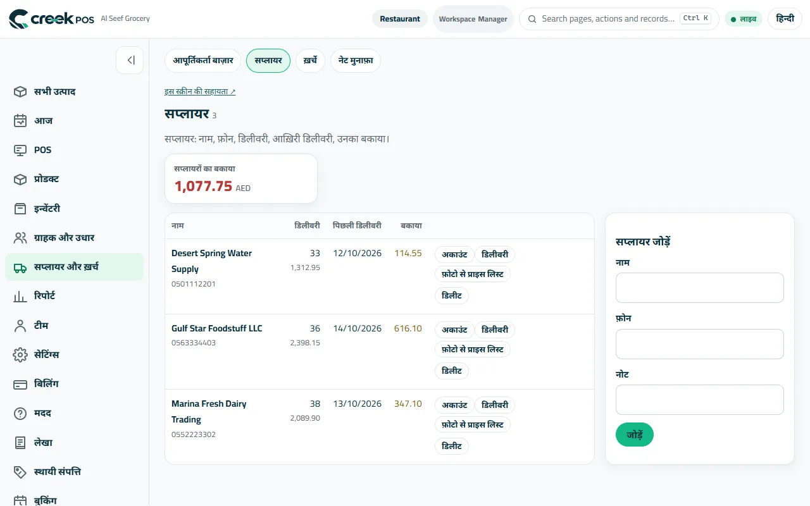Viewport: 810px width, 506px height.
Task: Click the लेखा ledger icon
Action: tap(20, 442)
